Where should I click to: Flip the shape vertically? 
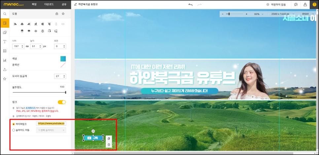click(56, 31)
